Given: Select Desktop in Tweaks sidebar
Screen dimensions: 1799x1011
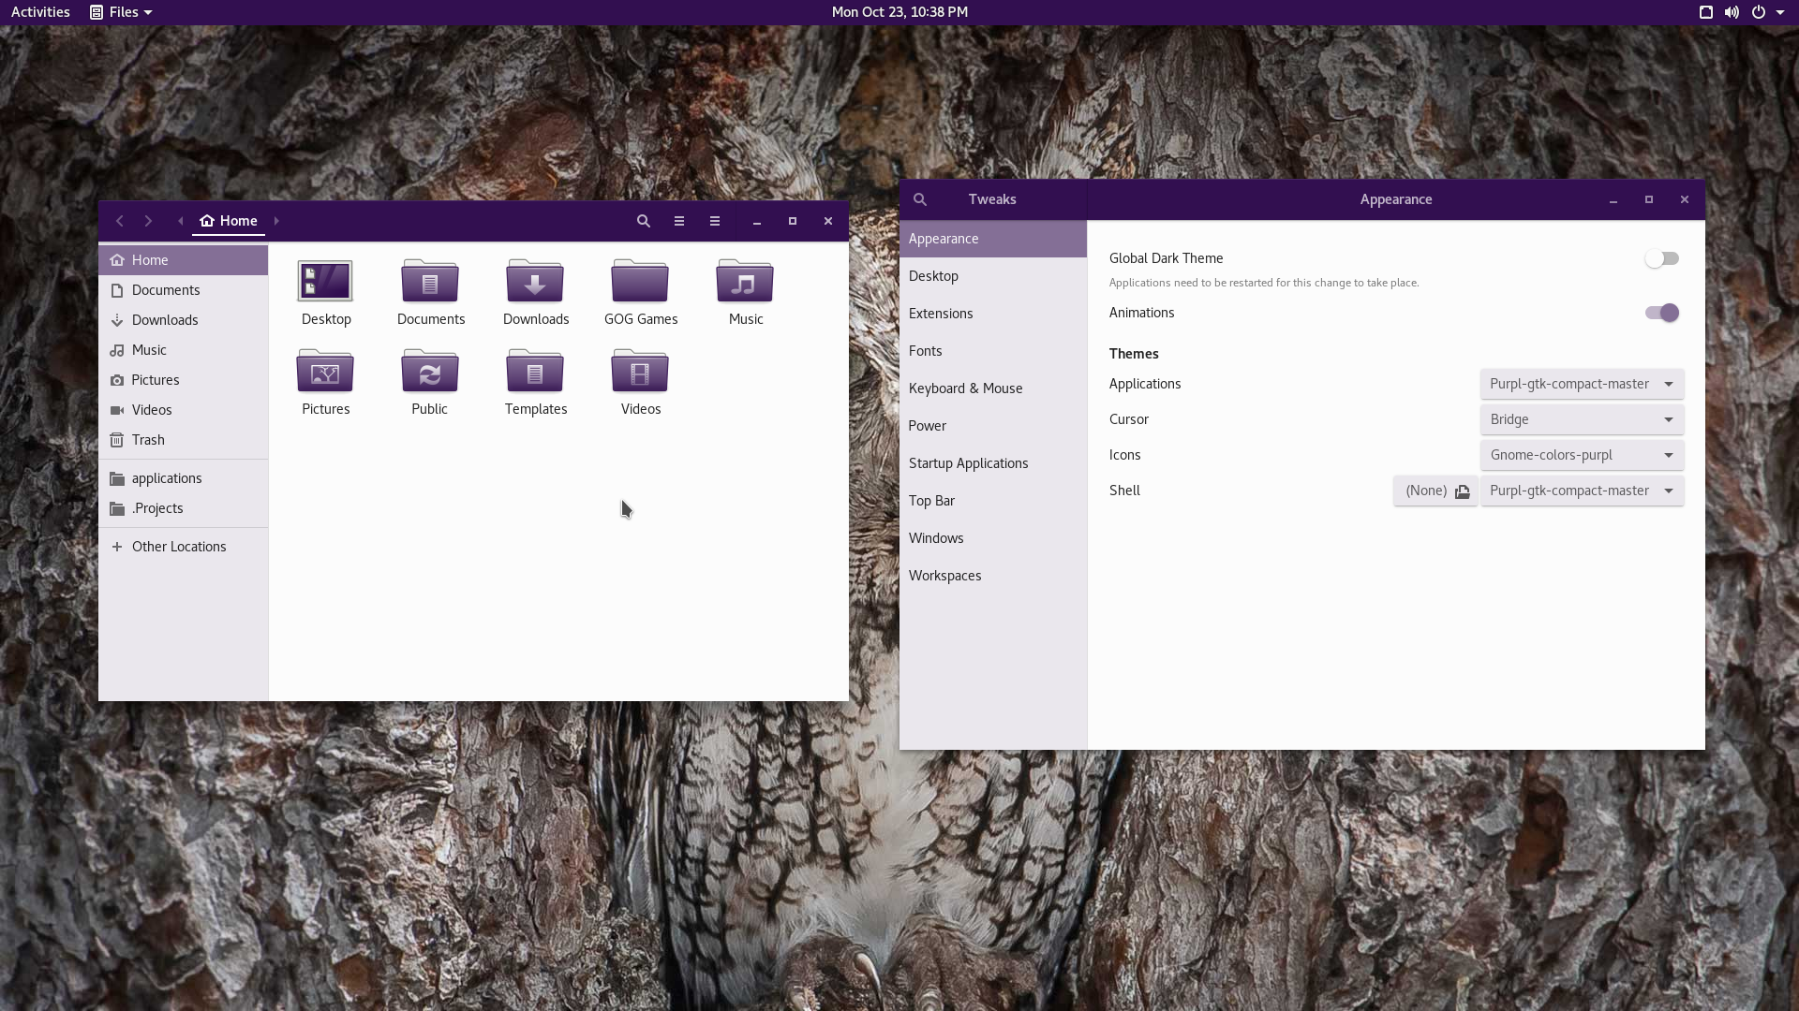Looking at the screenshot, I should point(993,276).
